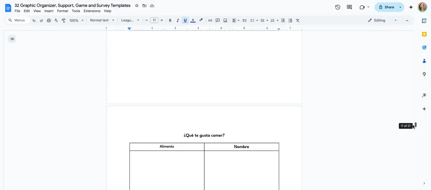Viewport: 431px width, 190px height.
Task: Clear text formatting
Action: coord(298,20)
